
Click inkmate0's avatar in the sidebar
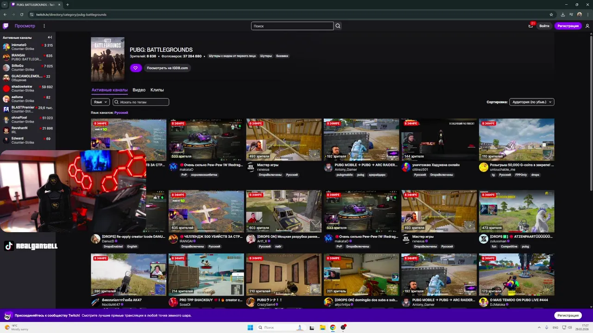point(6,47)
